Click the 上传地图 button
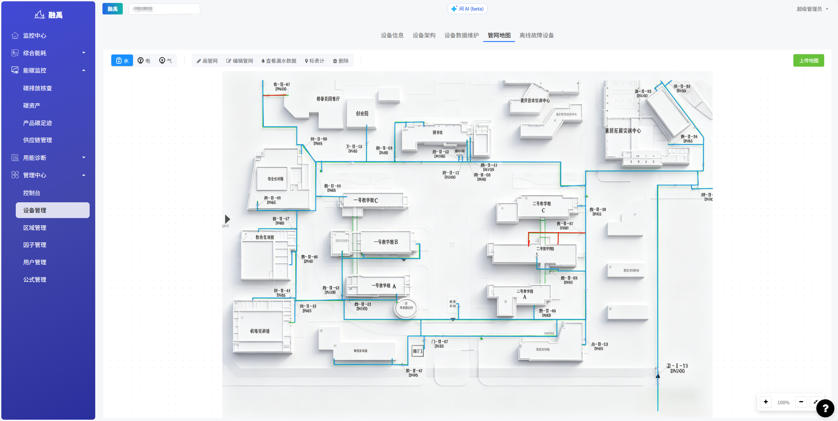 tap(808, 60)
